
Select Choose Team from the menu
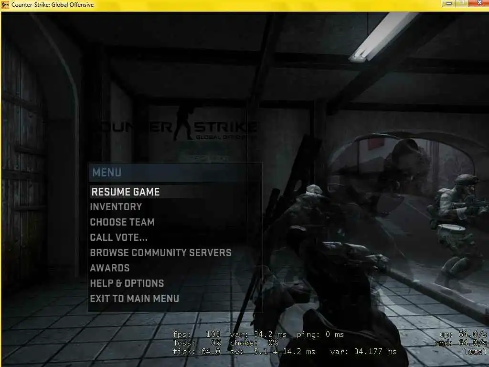122,222
